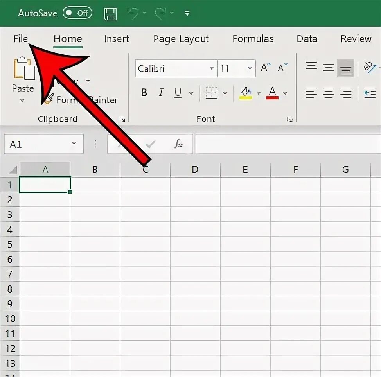The height and width of the screenshot is (377, 381).
Task: Open the Review tab
Action: [356, 39]
